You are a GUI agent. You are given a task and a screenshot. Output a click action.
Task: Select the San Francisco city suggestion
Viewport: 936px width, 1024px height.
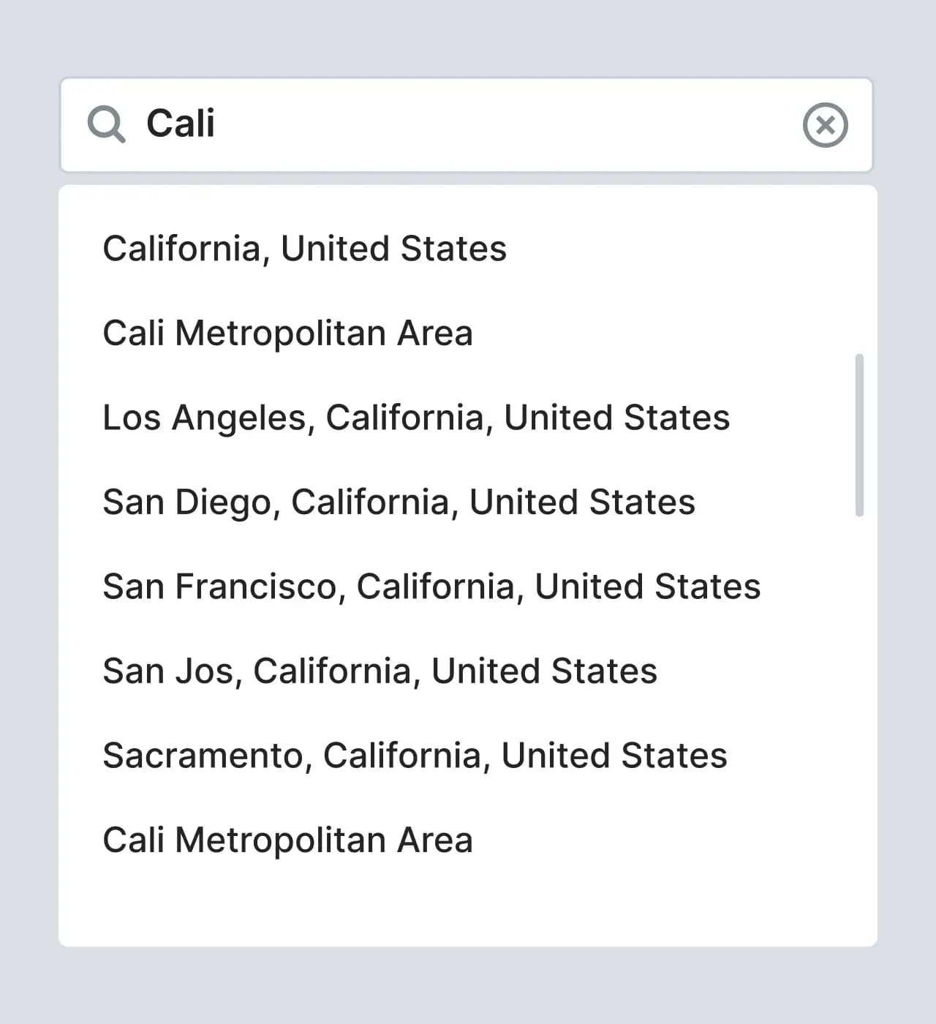tap(431, 587)
